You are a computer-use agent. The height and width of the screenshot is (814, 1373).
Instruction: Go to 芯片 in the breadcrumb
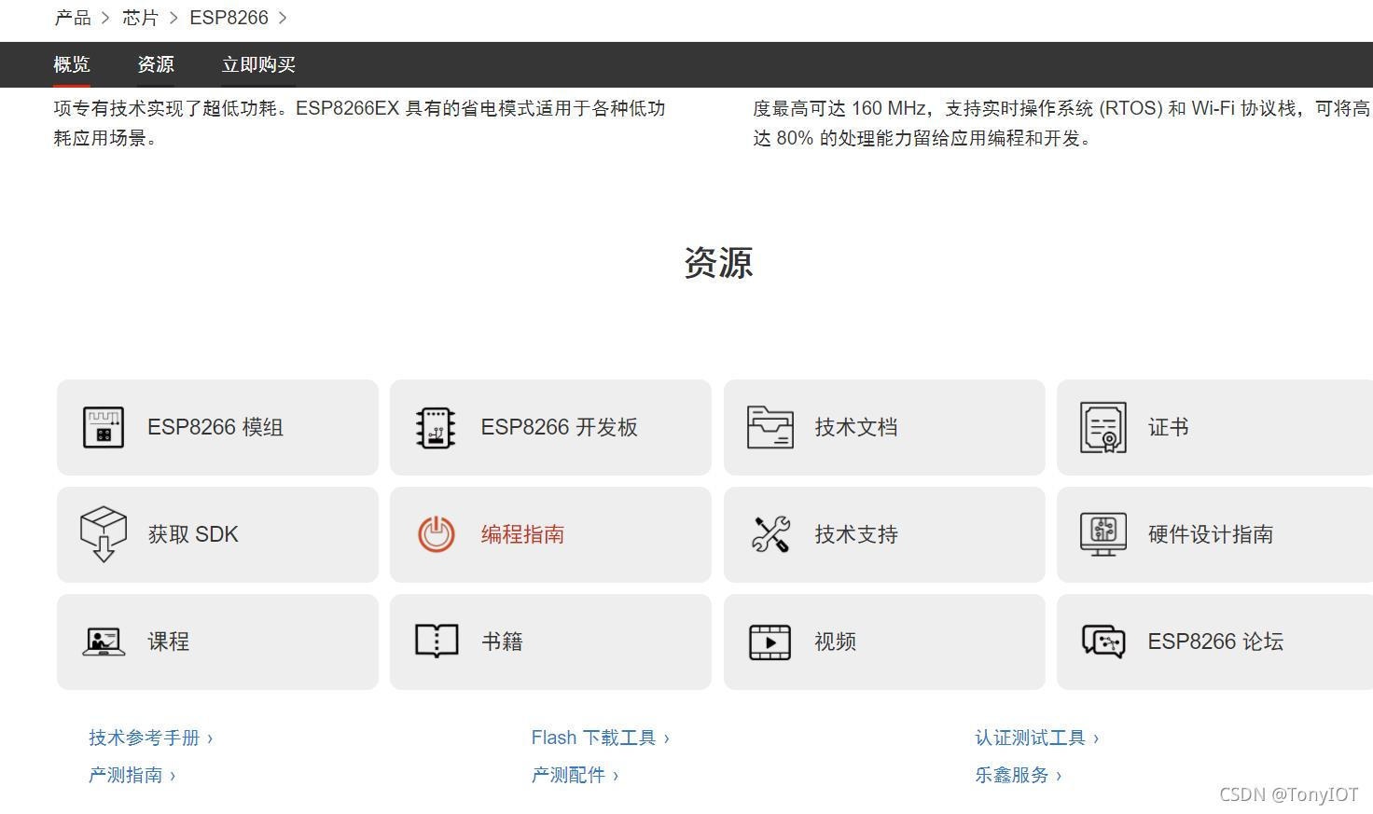pyautogui.click(x=141, y=18)
